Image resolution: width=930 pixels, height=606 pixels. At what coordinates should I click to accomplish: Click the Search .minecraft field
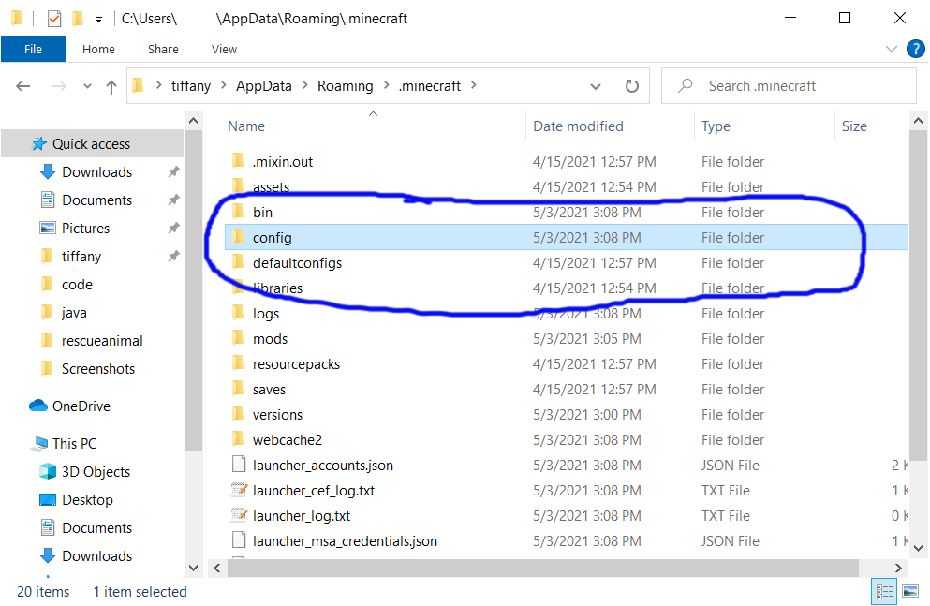coord(789,86)
